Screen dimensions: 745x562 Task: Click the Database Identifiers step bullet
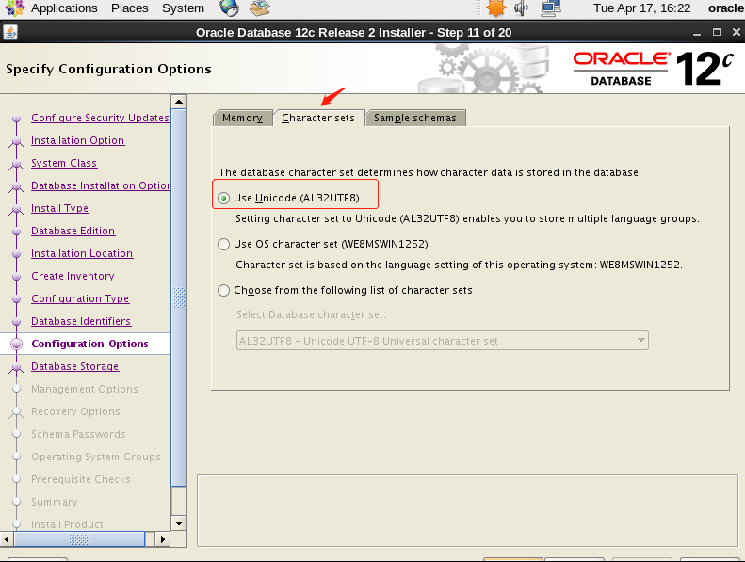[x=17, y=322]
